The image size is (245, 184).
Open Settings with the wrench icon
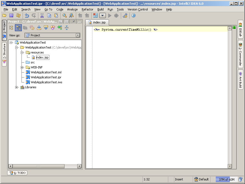(125, 15)
